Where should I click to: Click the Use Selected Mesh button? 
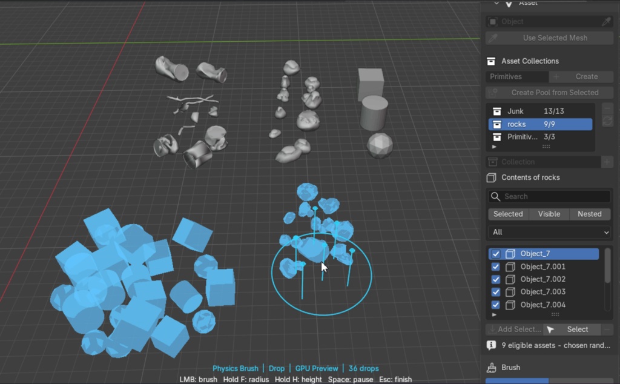pyautogui.click(x=549, y=38)
